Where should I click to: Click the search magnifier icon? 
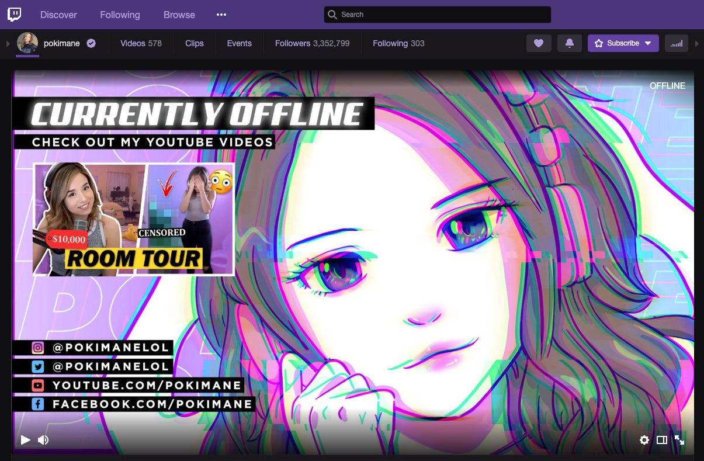pos(332,15)
